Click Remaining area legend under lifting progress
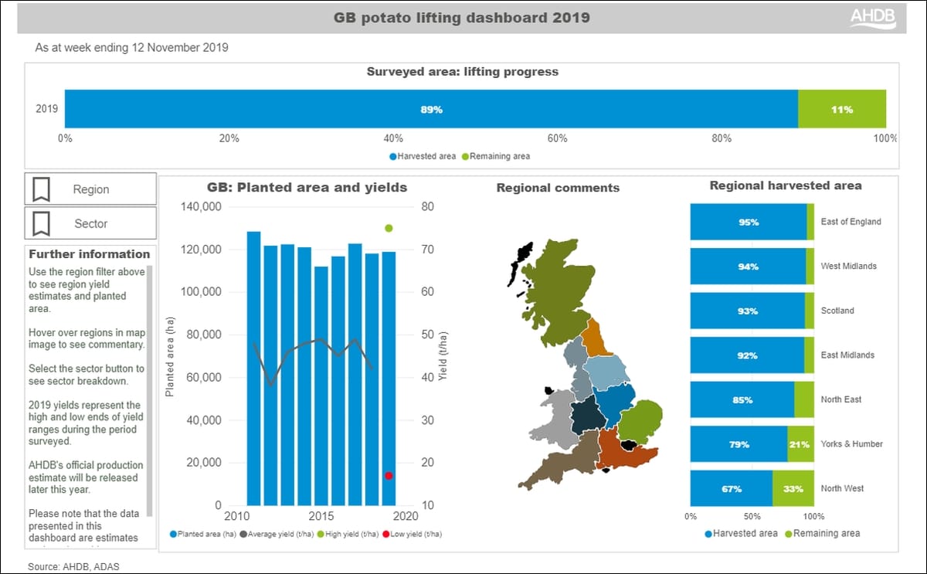The height and width of the screenshot is (574, 927). 496,156
